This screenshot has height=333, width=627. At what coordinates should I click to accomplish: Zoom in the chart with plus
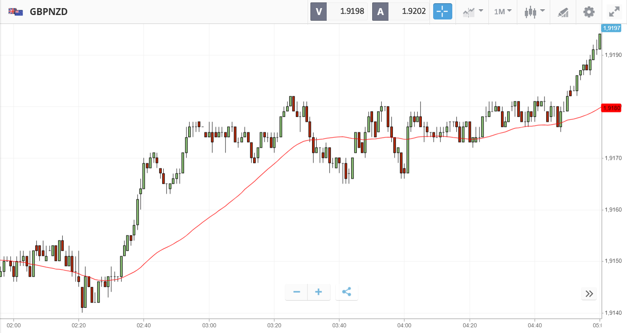point(319,292)
